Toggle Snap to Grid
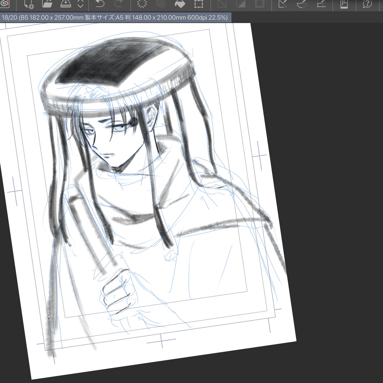The width and height of the screenshot is (383, 383). tap(321, 4)
